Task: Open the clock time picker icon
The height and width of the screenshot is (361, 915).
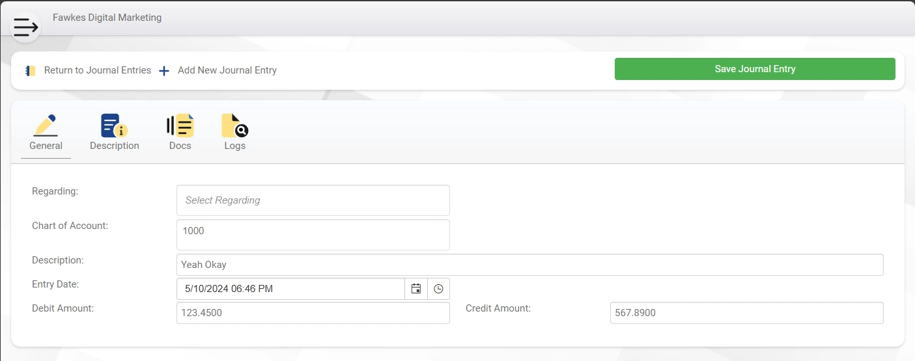Action: click(438, 289)
